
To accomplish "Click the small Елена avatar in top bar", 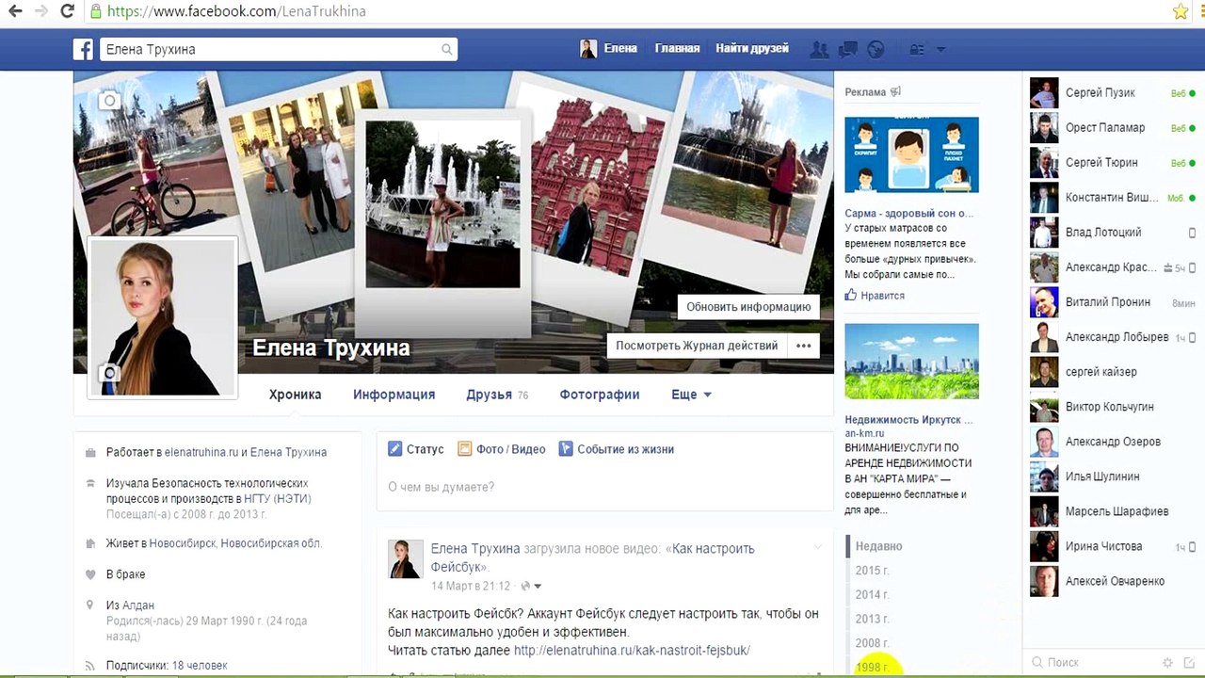I will coord(588,49).
